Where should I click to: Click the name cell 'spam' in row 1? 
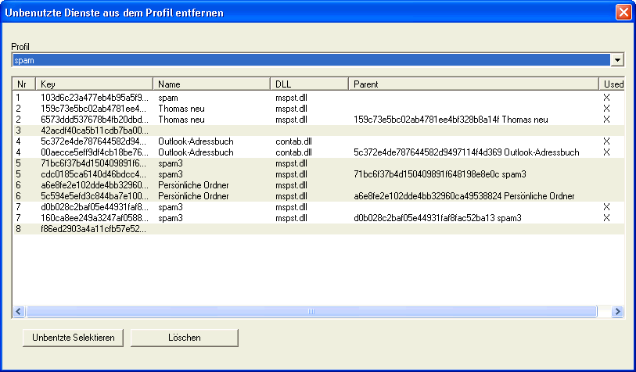click(168, 98)
